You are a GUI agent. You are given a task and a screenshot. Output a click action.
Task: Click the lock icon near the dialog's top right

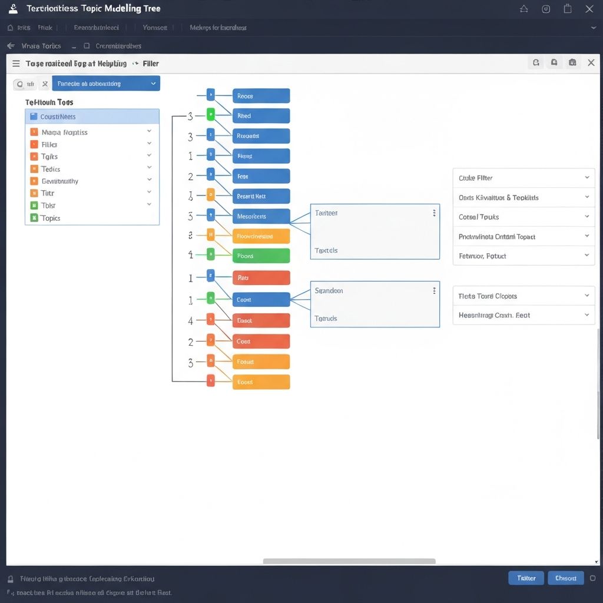click(x=554, y=62)
